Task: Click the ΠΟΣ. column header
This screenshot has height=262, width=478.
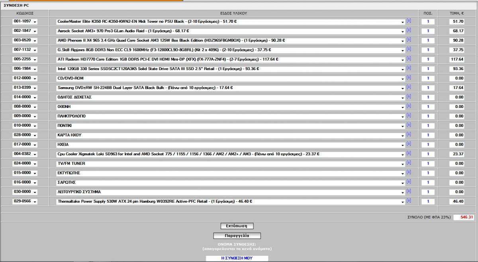Action: point(428,13)
